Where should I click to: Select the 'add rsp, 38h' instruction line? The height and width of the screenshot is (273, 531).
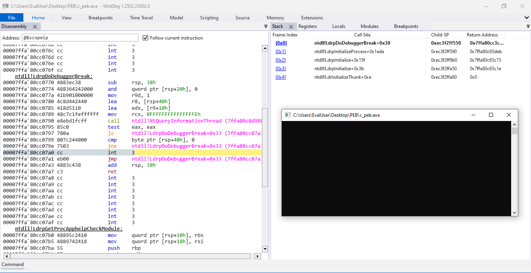[x=132, y=165]
